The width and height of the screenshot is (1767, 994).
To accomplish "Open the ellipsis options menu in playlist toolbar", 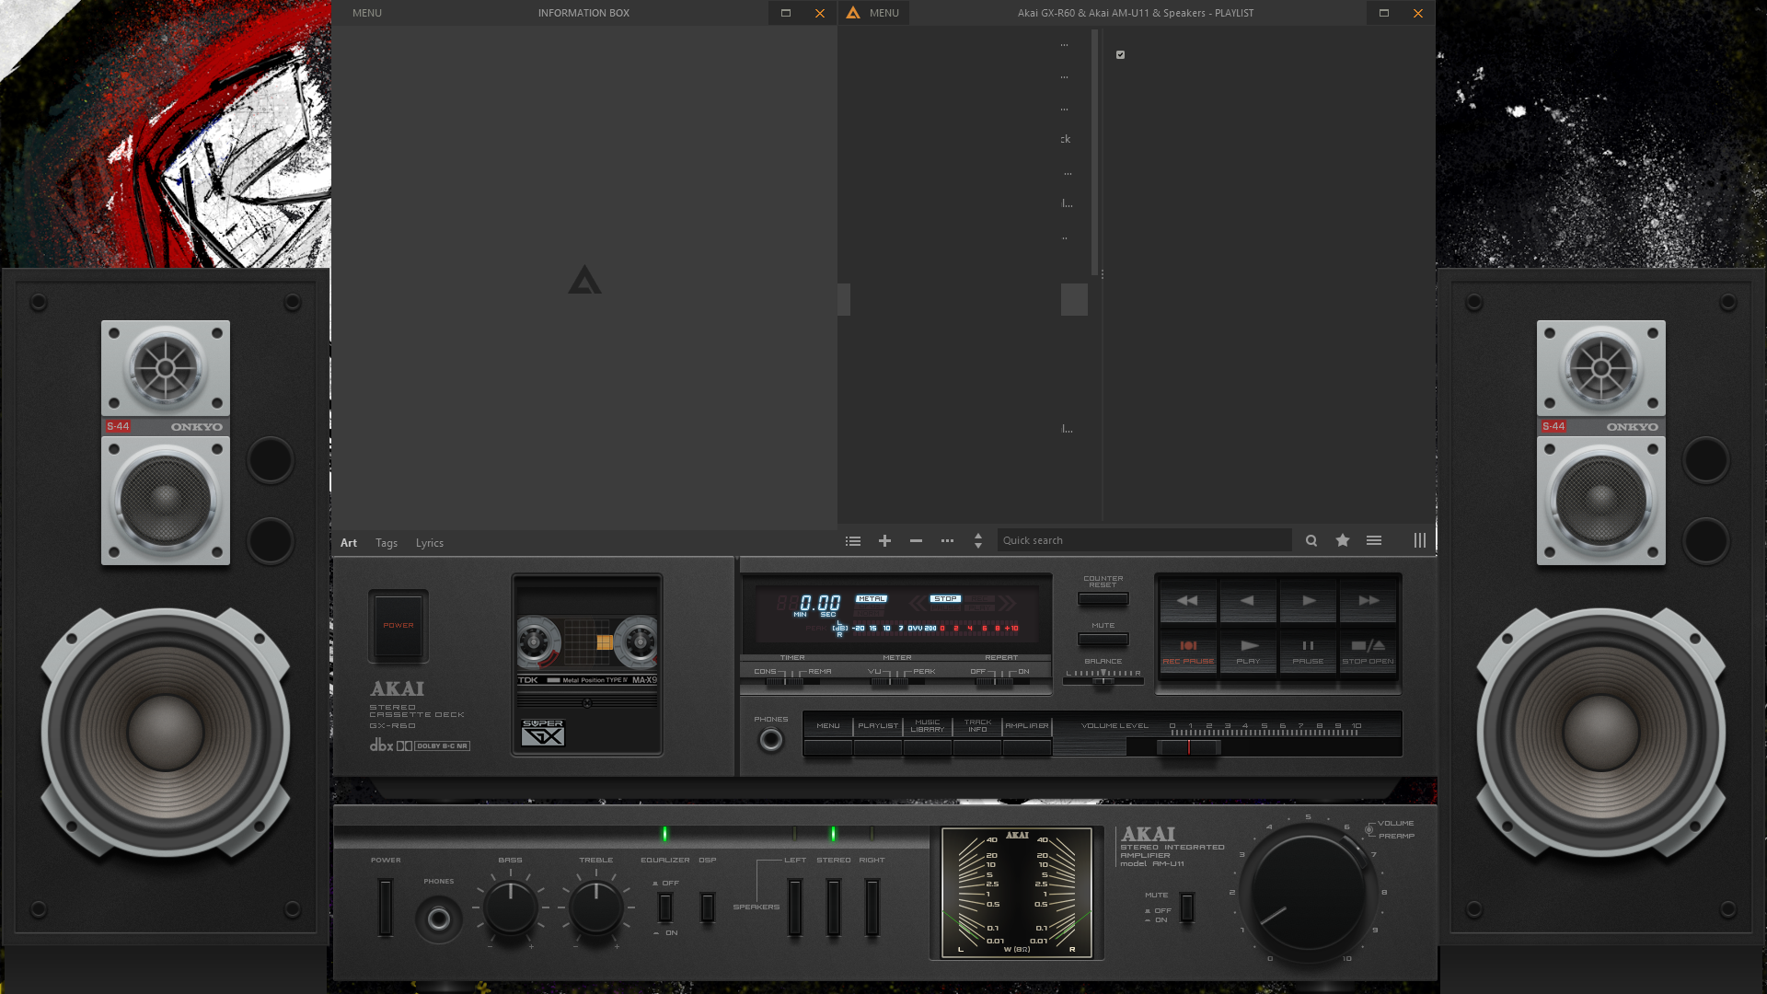I will [947, 540].
